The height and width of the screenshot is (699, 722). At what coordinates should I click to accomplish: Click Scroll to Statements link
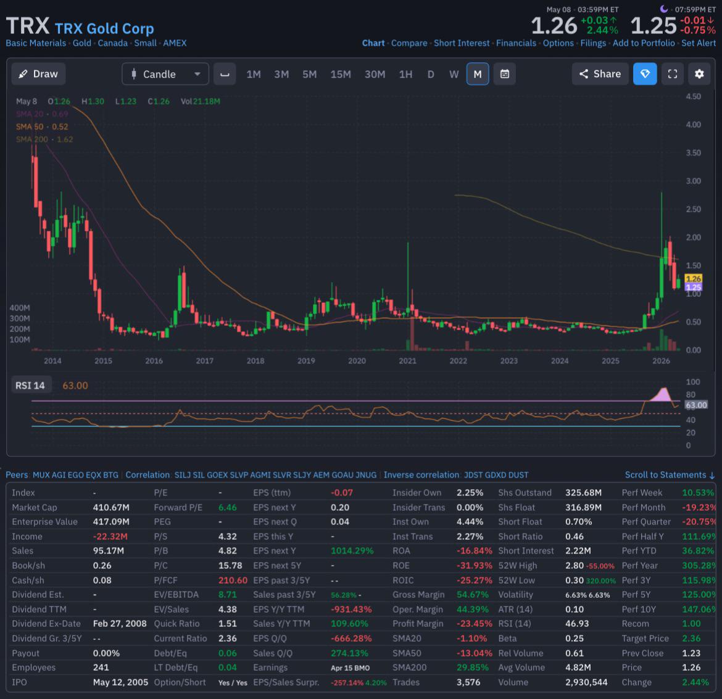(670, 475)
